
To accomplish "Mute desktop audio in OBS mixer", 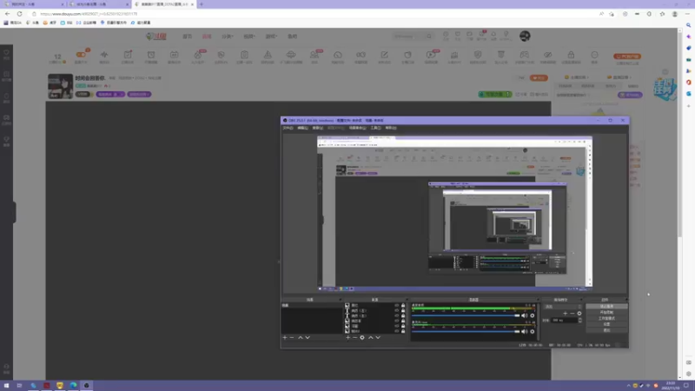I will click(525, 315).
